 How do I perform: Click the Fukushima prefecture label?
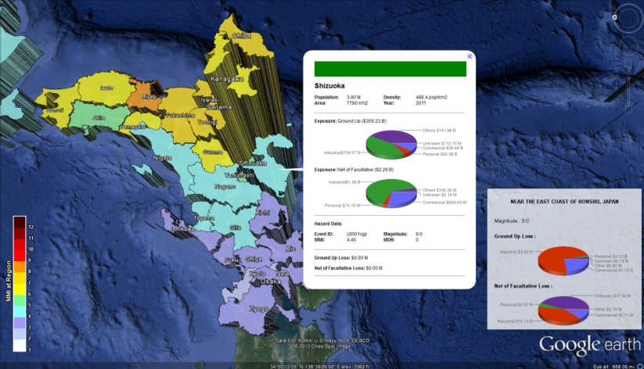tap(179, 115)
